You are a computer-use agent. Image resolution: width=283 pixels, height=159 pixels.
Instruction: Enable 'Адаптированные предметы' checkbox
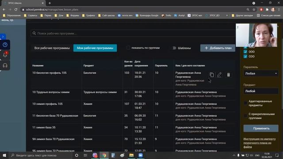pyautogui.click(x=245, y=103)
